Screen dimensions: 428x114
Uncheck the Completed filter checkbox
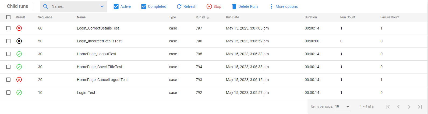coord(144,6)
